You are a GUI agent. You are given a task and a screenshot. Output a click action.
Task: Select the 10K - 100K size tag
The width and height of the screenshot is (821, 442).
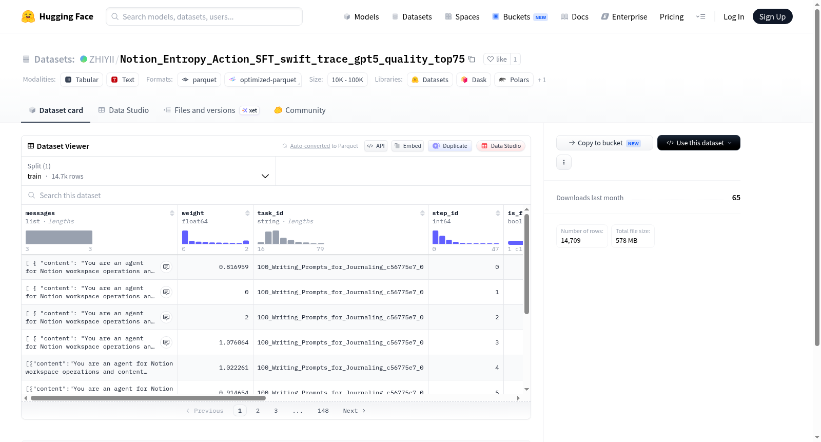tap(347, 80)
